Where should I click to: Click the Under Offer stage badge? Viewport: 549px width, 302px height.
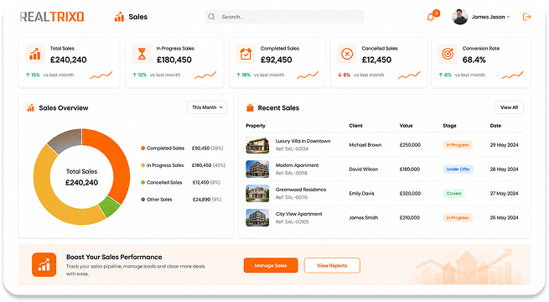coord(458,169)
